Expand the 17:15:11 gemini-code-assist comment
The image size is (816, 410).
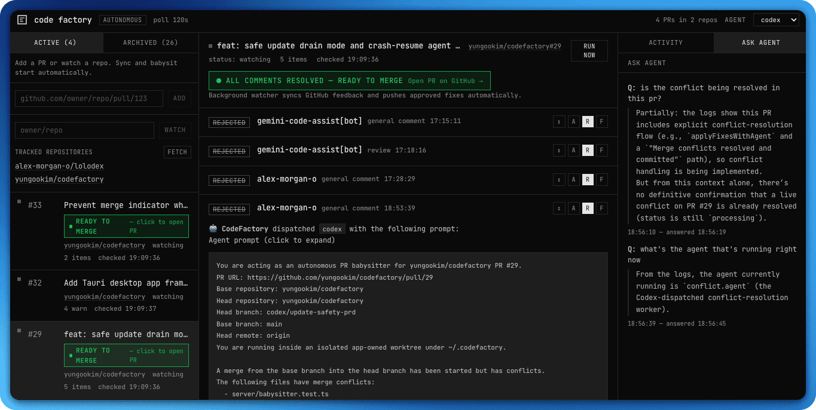[x=559, y=121]
